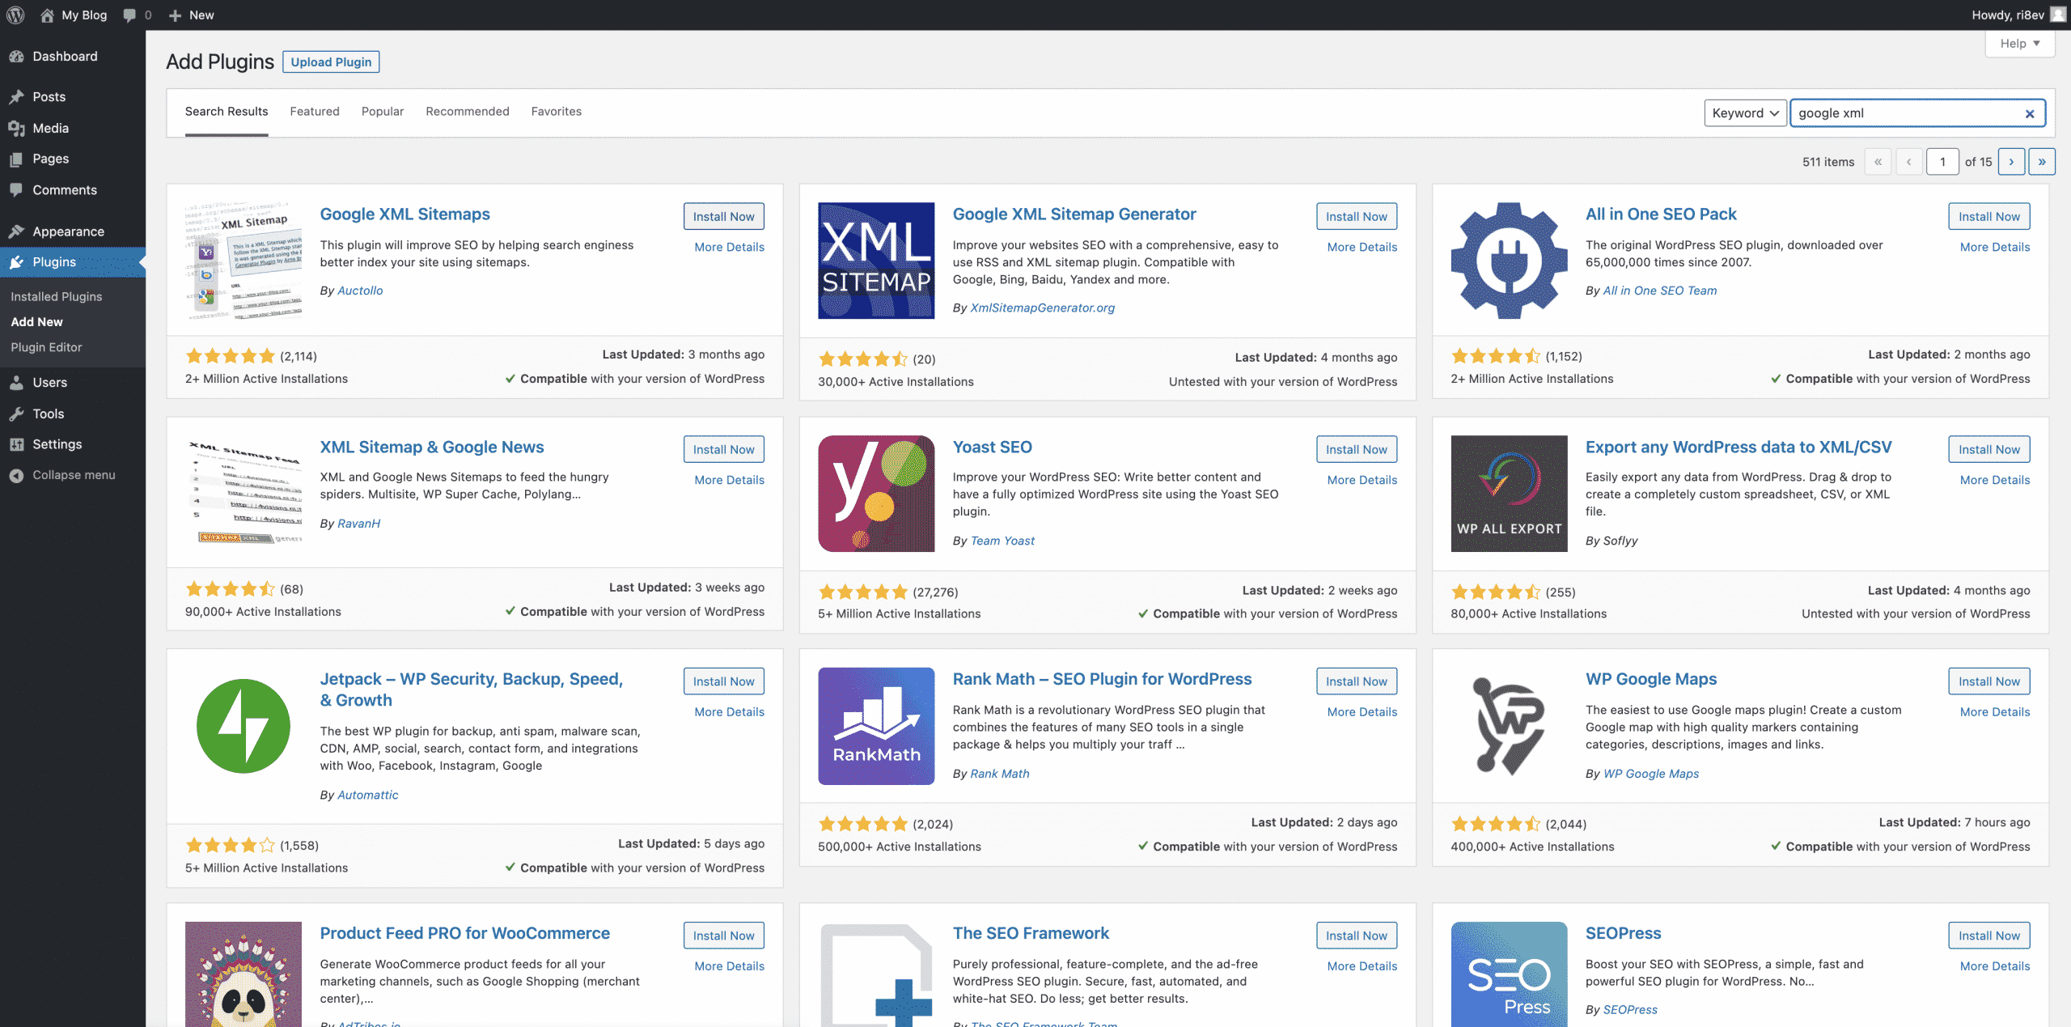2071x1027 pixels.
Task: Click the Yoast SEO plugin thumbnail
Action: 876,494
